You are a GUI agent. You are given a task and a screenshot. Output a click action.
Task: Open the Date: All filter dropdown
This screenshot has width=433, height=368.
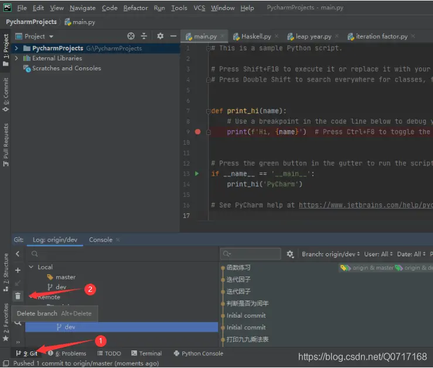pos(411,254)
